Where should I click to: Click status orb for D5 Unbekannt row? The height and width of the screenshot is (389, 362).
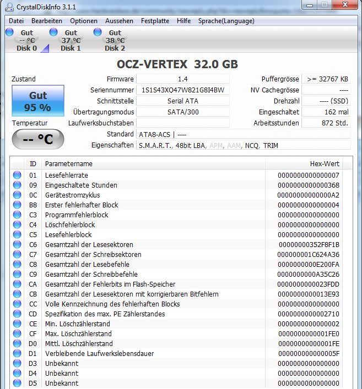(17, 383)
